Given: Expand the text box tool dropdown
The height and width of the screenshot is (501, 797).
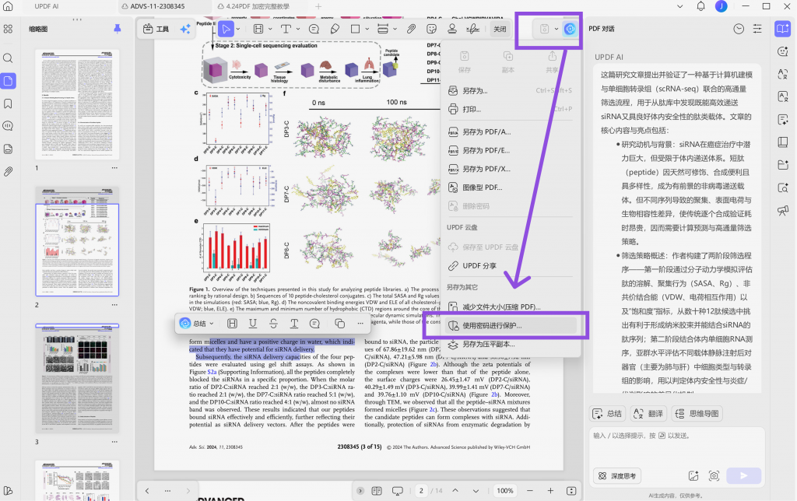Looking at the screenshot, I should tap(270, 29).
